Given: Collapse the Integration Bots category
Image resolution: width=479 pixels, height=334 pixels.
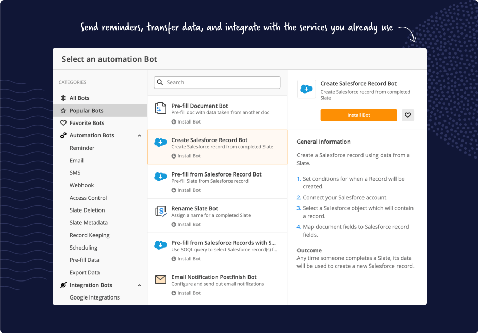Looking at the screenshot, I should (139, 285).
